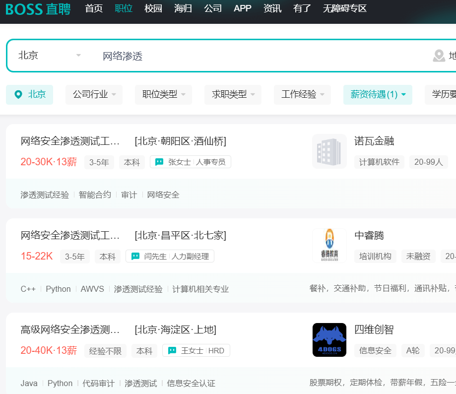Chat icon next to 张女士 人事专员
Screen dimensions: 456x394
click(x=159, y=162)
